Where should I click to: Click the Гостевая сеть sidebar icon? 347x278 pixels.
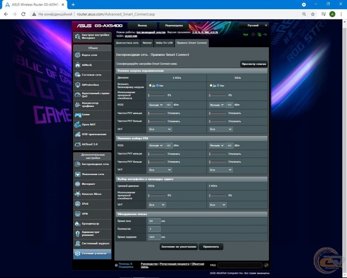[77, 75]
